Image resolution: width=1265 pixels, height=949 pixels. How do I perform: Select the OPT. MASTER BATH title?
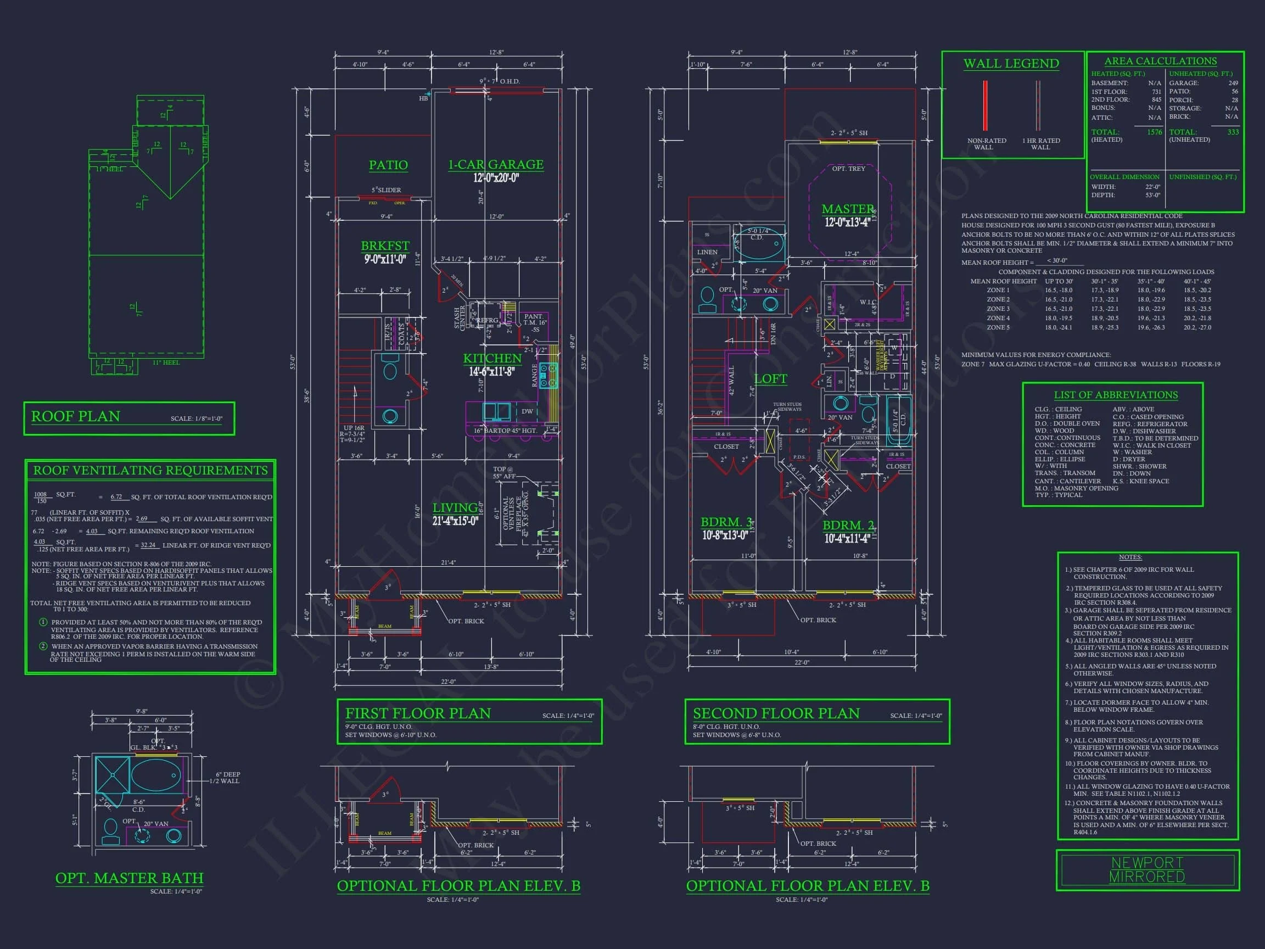[129, 878]
